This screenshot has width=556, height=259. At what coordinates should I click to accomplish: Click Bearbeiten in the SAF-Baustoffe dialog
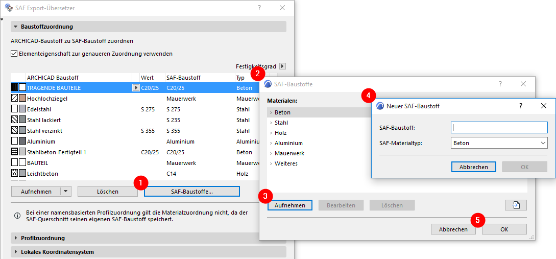pyautogui.click(x=341, y=205)
